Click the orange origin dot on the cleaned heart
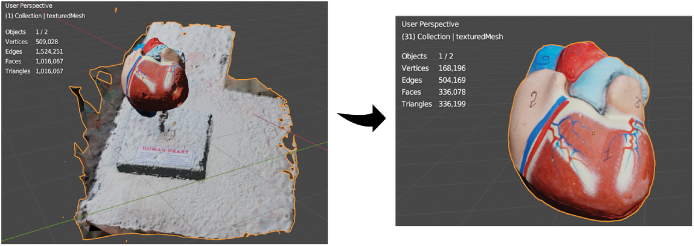Viewport: 694px width, 246px height. tap(594, 133)
